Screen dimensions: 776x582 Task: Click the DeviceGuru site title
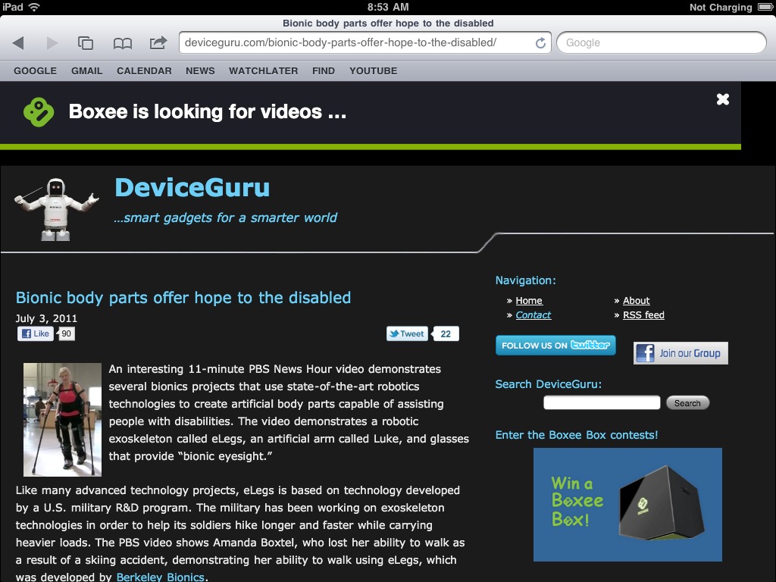pos(192,188)
